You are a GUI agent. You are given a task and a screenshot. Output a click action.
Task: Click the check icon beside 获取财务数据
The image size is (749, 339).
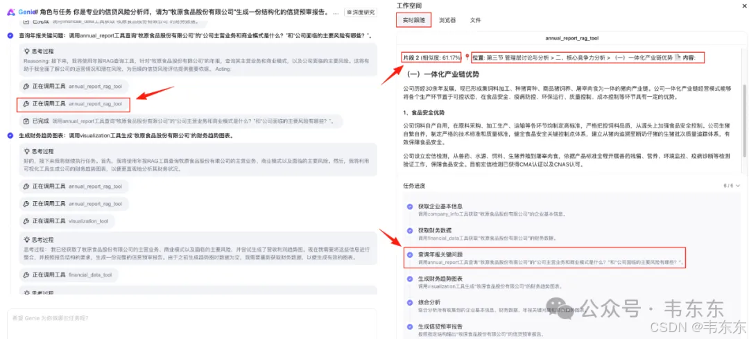(409, 231)
